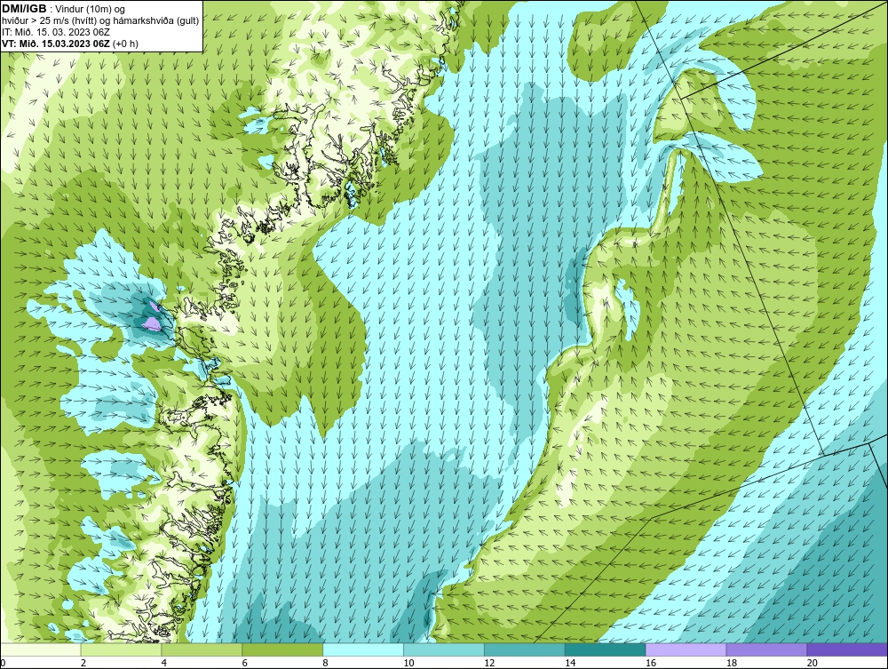
Task: Click the legend label '8'
Action: 326,663
